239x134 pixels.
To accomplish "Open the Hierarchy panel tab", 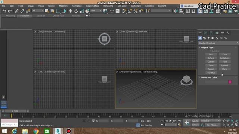I will 211,33.
